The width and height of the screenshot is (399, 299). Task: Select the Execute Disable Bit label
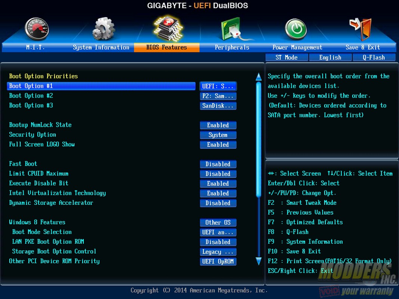(x=39, y=183)
